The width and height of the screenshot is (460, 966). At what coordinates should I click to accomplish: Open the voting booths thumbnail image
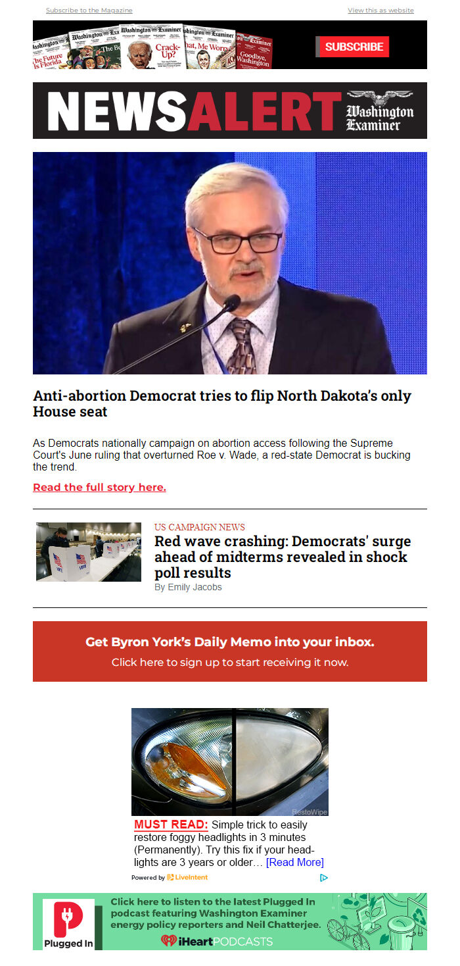coord(89,552)
